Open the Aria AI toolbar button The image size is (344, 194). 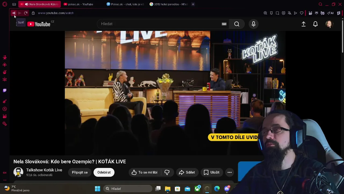(x=330, y=13)
